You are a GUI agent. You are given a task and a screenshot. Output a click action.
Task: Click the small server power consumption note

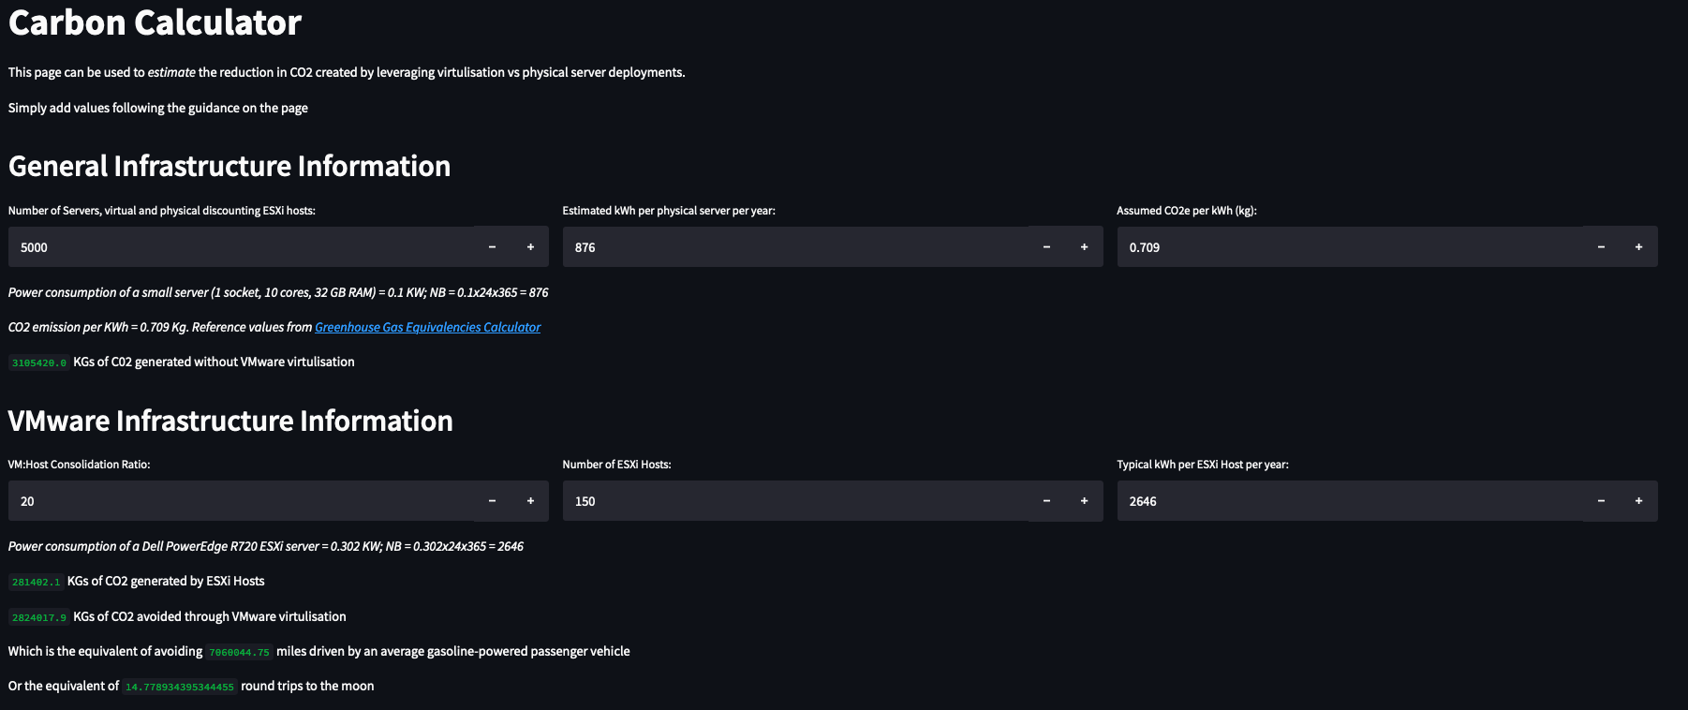[x=278, y=292]
